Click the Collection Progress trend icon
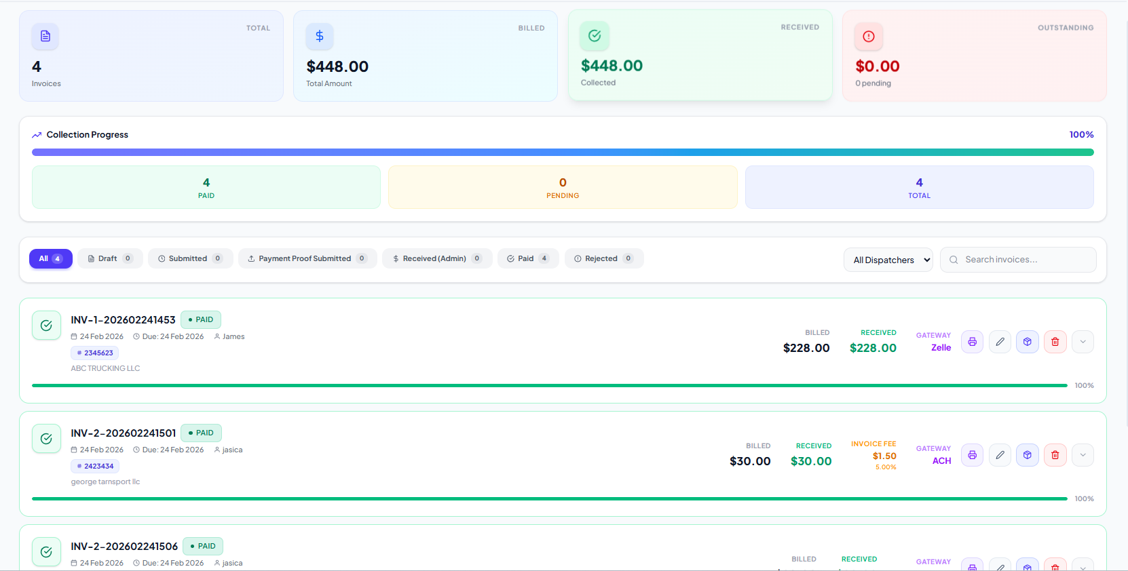 click(x=37, y=135)
